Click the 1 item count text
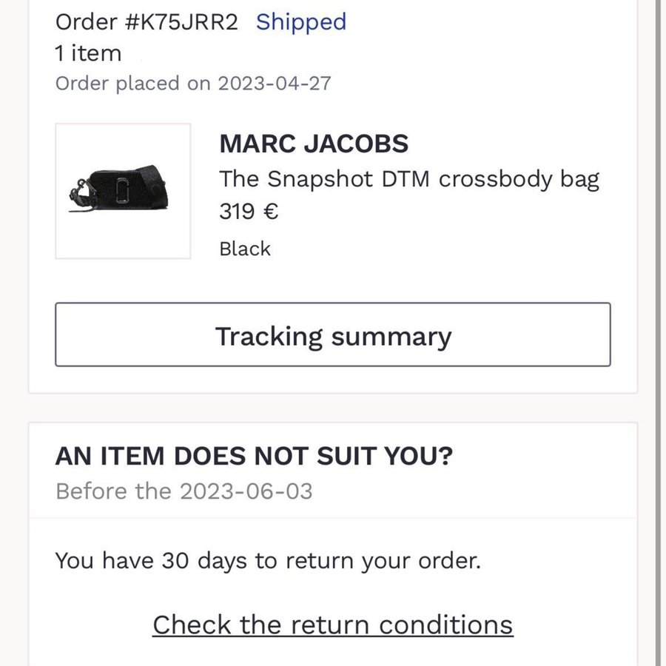Image resolution: width=666 pixels, height=666 pixels. 88,53
